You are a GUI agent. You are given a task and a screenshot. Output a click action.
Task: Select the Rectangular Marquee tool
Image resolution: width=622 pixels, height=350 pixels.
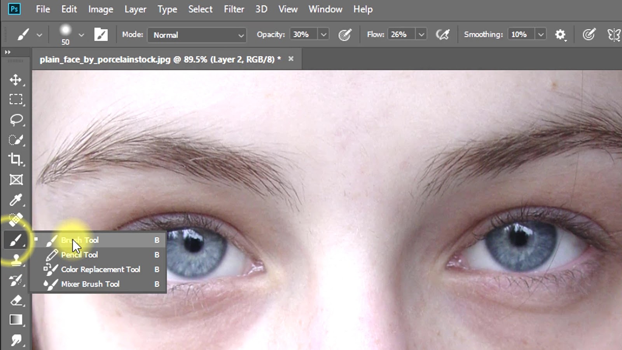coord(16,100)
